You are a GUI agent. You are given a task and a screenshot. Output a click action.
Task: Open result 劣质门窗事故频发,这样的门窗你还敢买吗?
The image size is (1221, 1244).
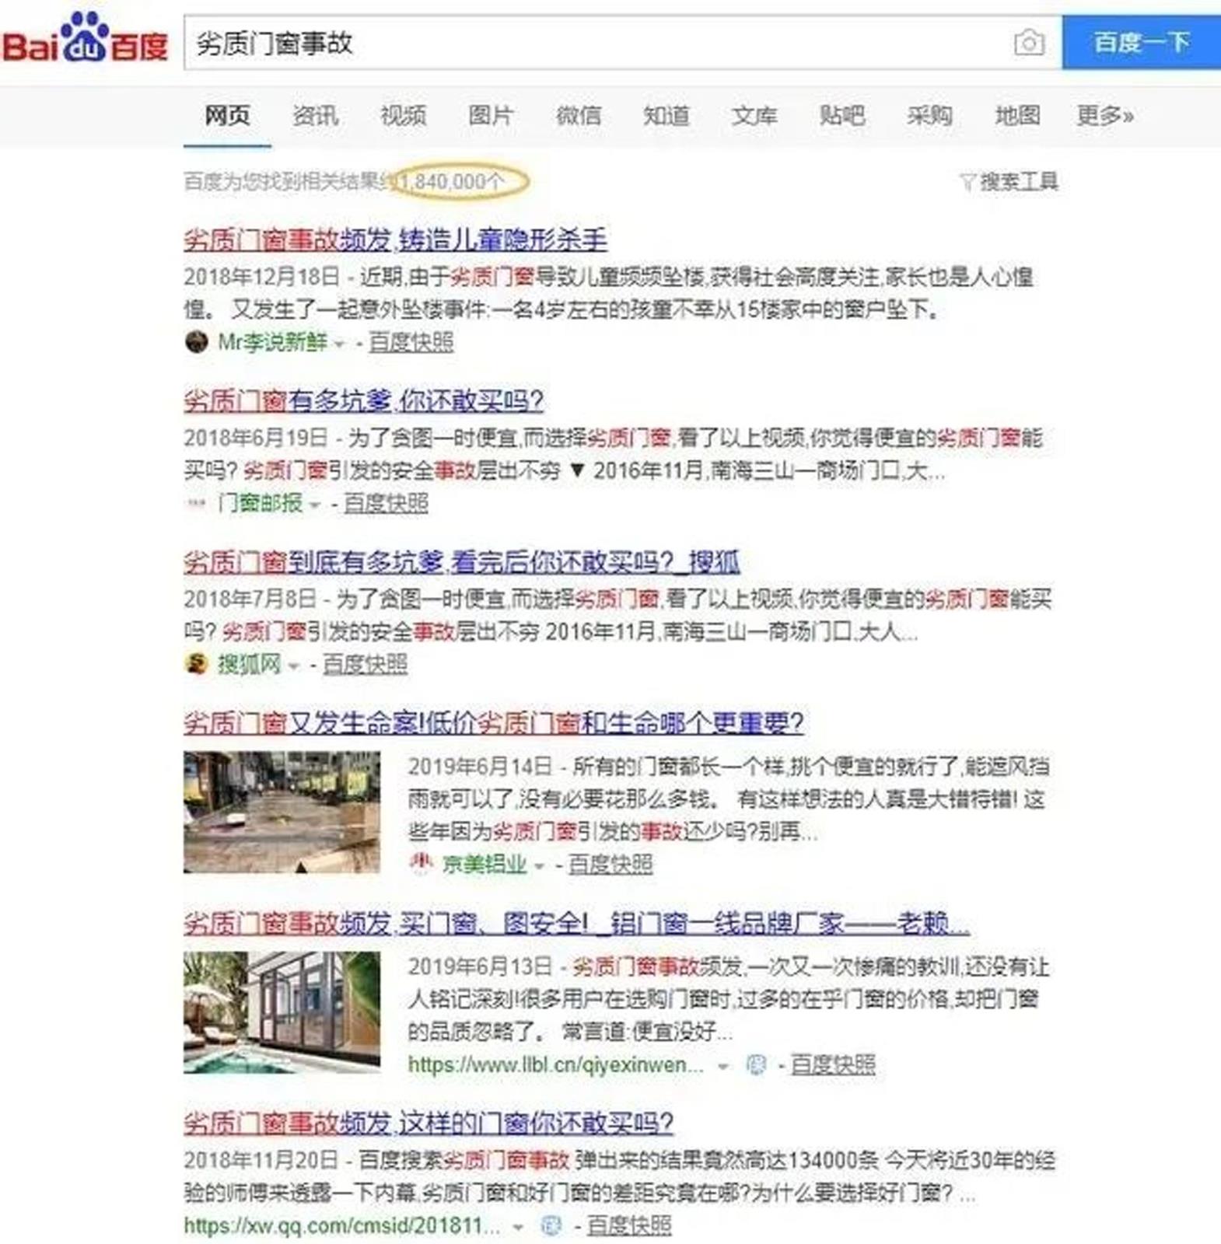click(429, 1123)
